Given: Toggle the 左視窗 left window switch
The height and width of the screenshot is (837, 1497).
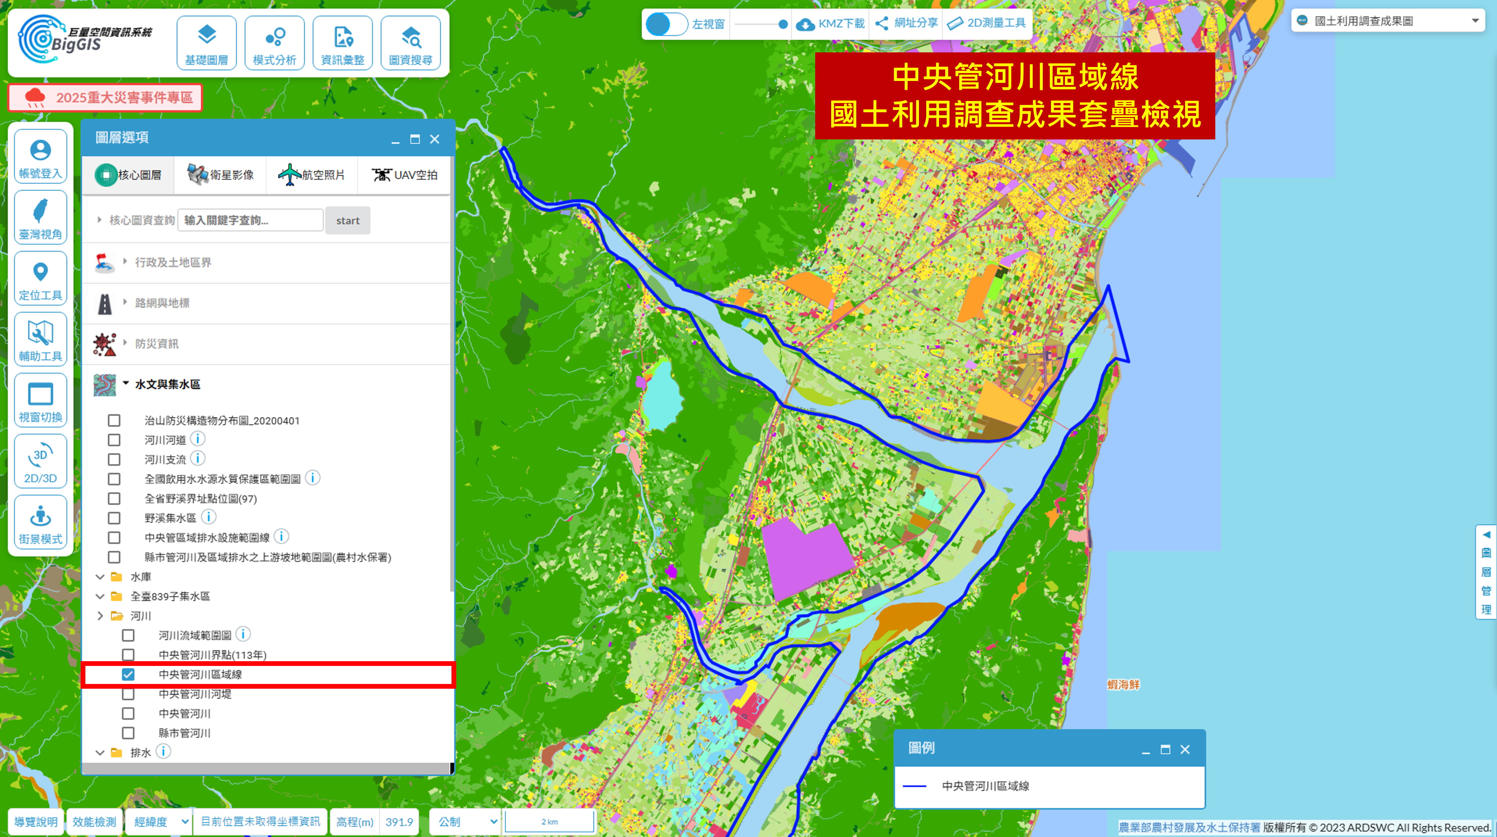Looking at the screenshot, I should coord(667,24).
